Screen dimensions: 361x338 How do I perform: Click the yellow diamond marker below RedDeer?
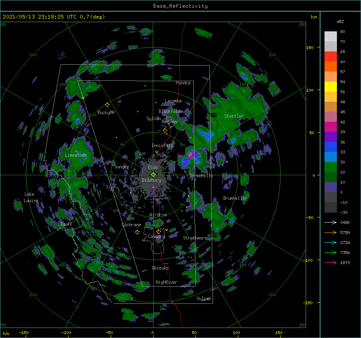pyautogui.click(x=165, y=131)
